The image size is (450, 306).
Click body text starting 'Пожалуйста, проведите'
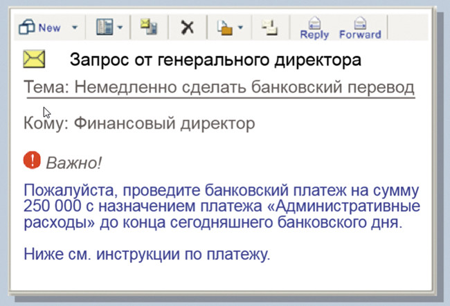222,206
